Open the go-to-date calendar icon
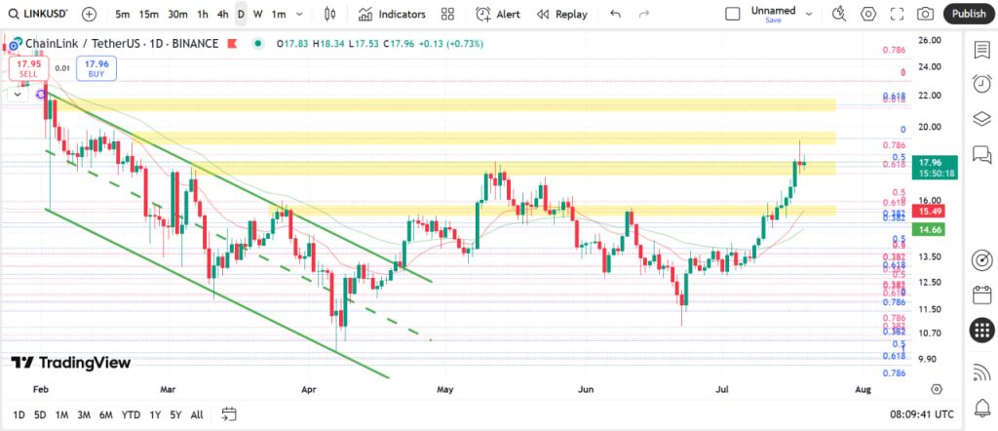This screenshot has height=431, width=998. pos(229,414)
